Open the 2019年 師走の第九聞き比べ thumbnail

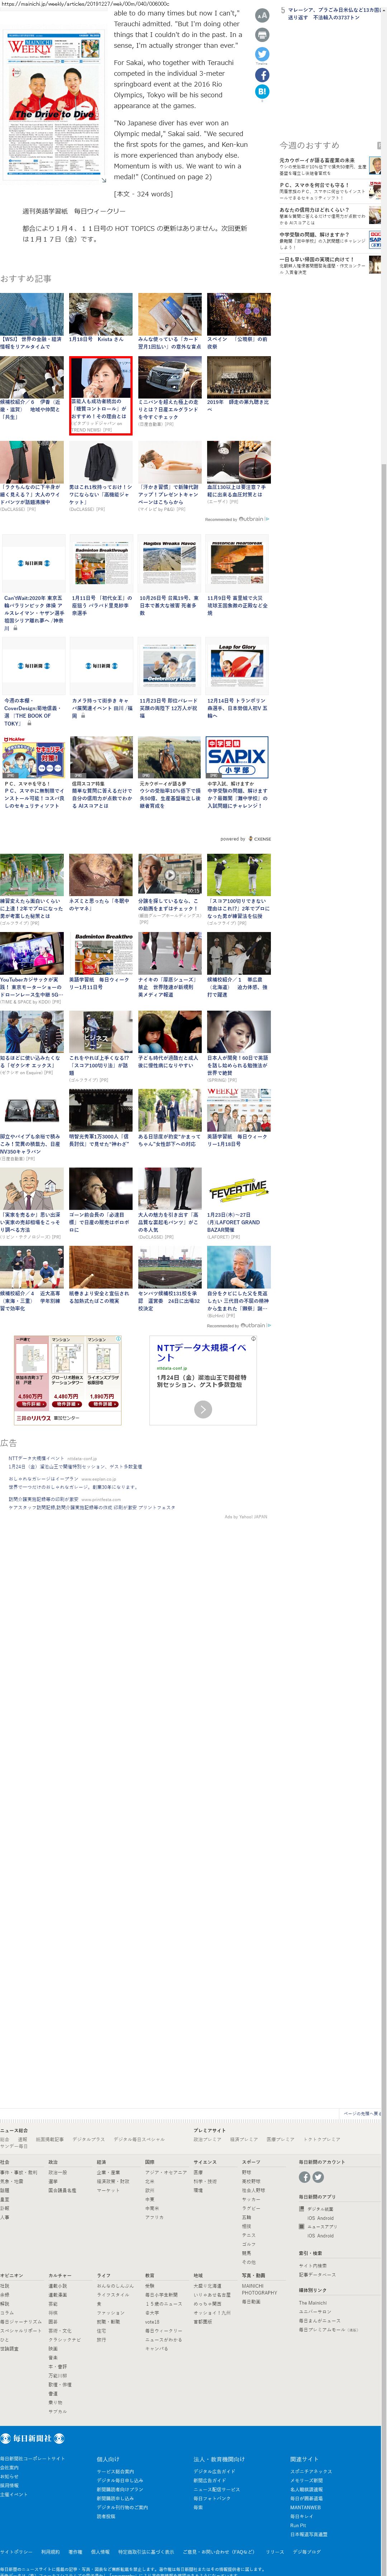[x=238, y=377]
